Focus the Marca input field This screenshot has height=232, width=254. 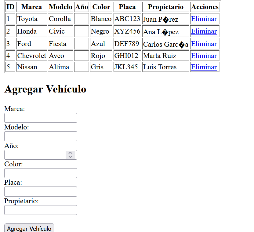(x=41, y=118)
